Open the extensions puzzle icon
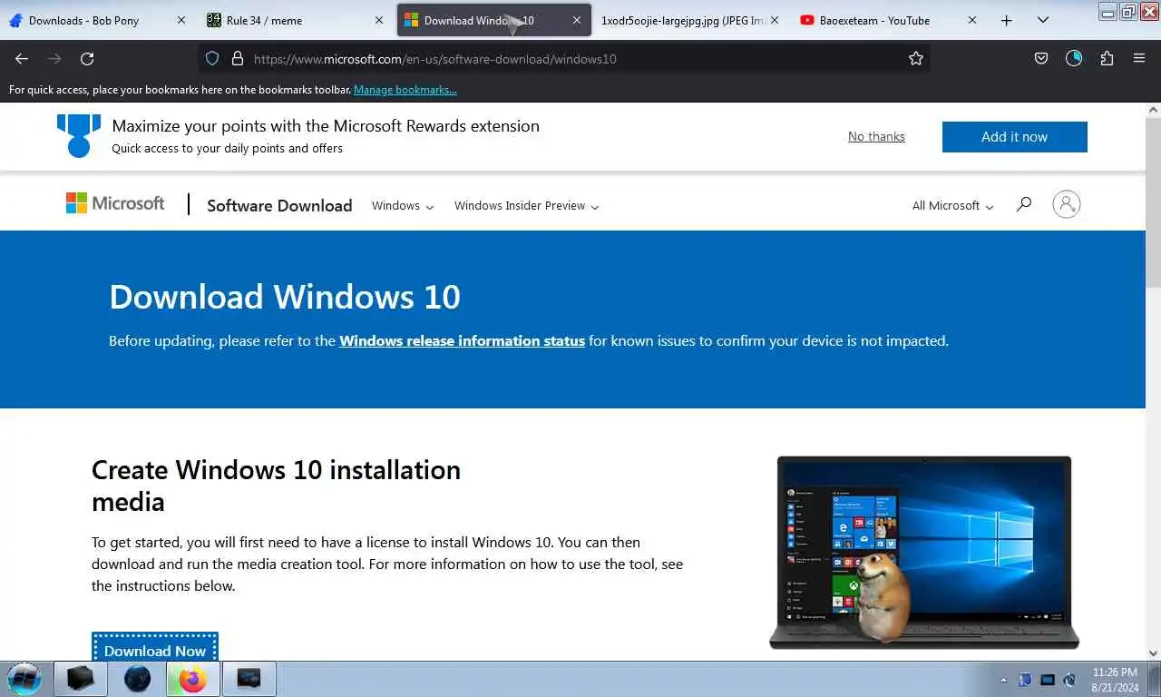The image size is (1161, 697). coord(1107,58)
